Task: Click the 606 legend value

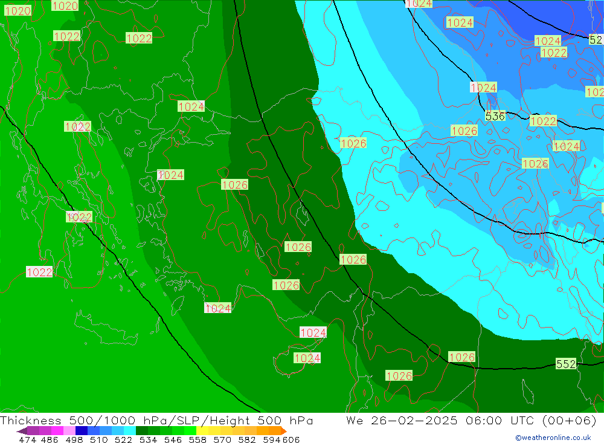Action: click(x=291, y=439)
